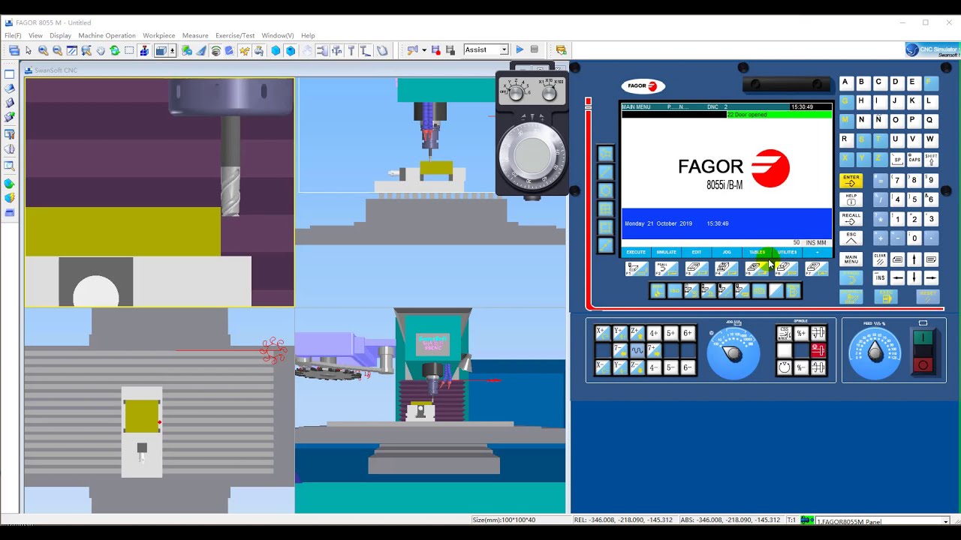Viewport: 961px width, 540px height.
Task: Open the File(F) menu
Action: click(13, 35)
